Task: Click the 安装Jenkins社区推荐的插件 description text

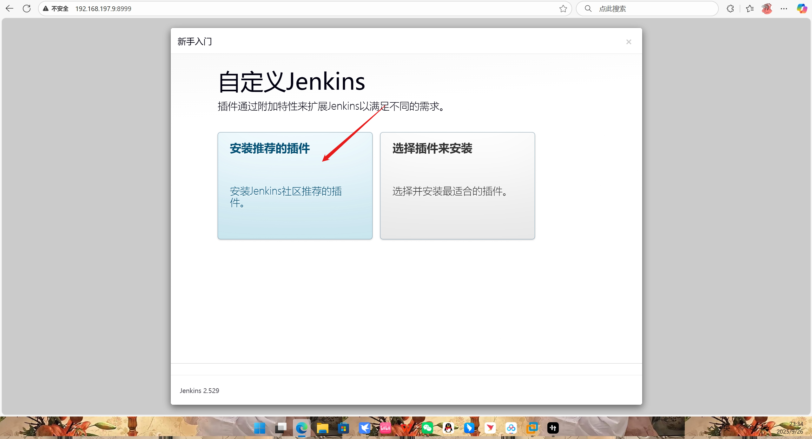Action: pos(286,197)
